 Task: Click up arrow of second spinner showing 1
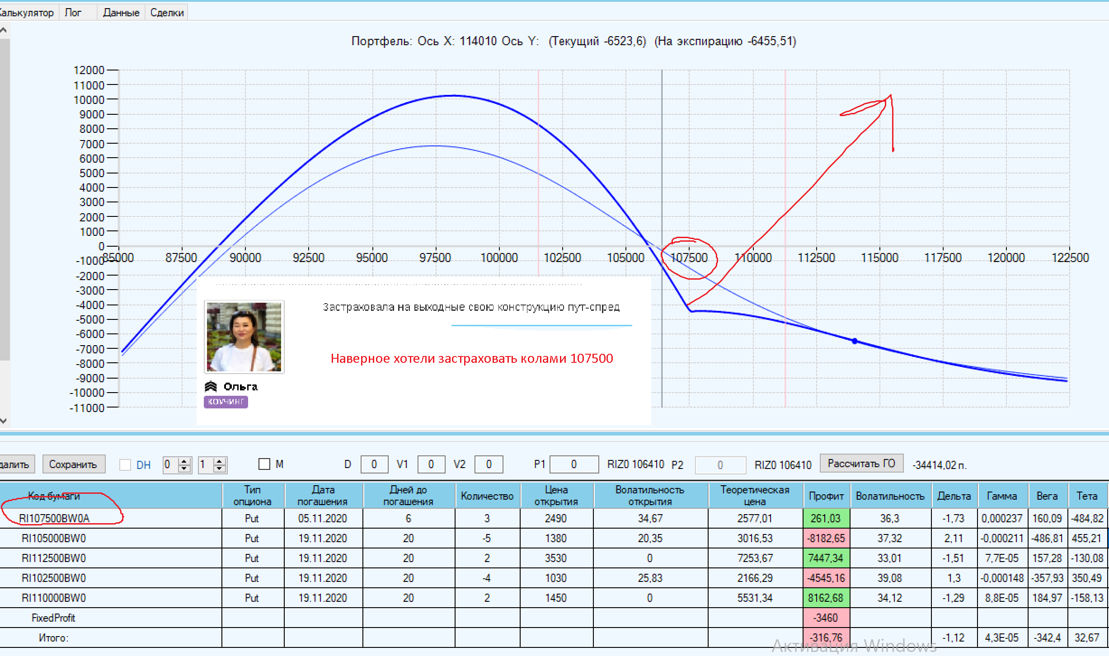(x=219, y=461)
